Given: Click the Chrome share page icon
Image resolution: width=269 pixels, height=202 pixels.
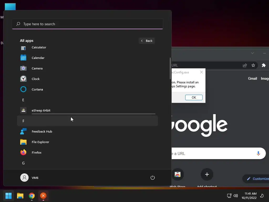Looking at the screenshot, I should coord(245,65).
